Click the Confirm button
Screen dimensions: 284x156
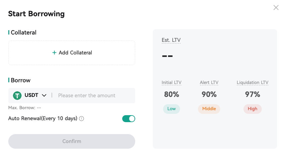pos(72,141)
